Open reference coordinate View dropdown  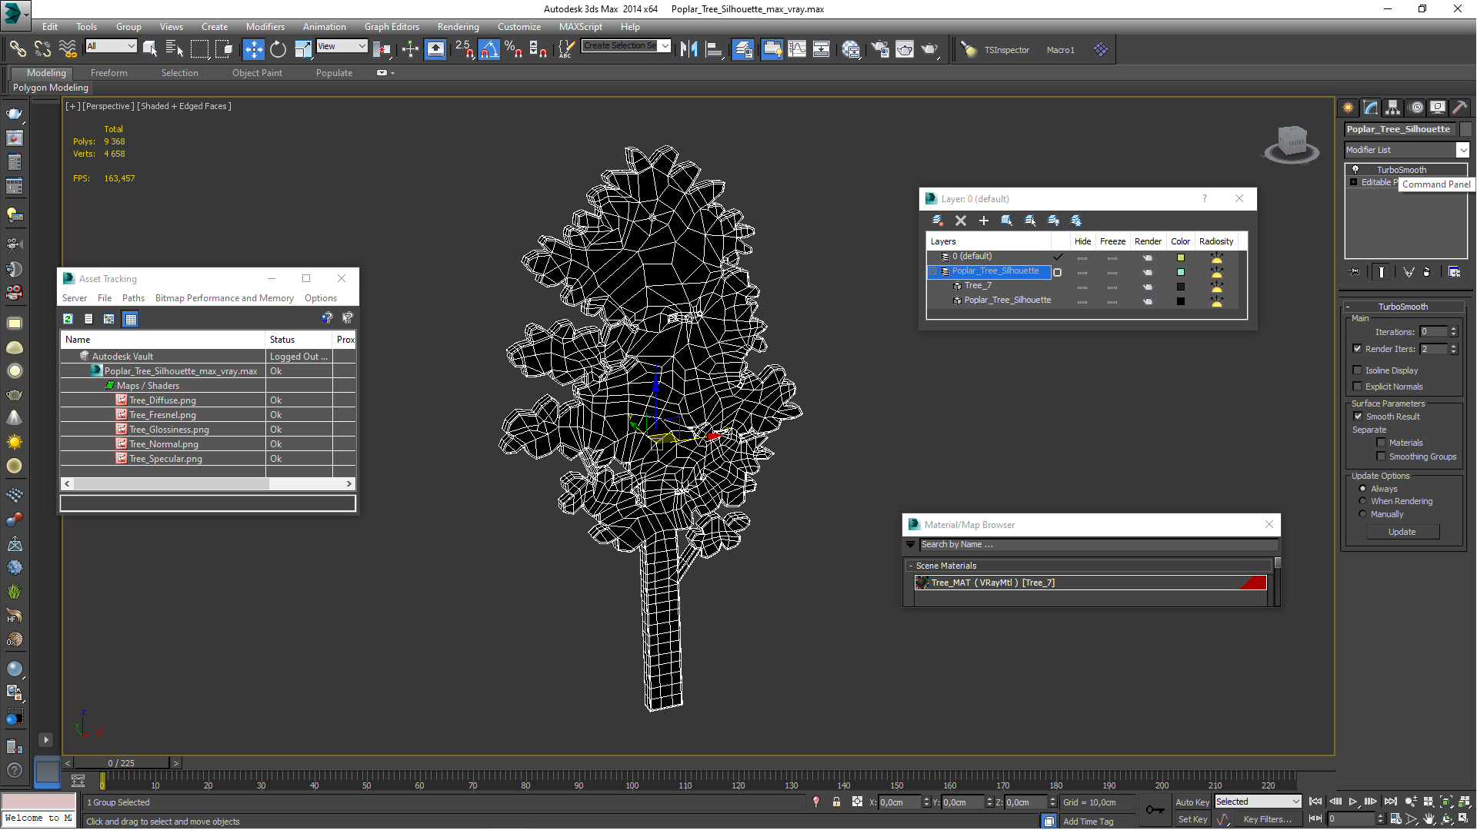tap(342, 46)
